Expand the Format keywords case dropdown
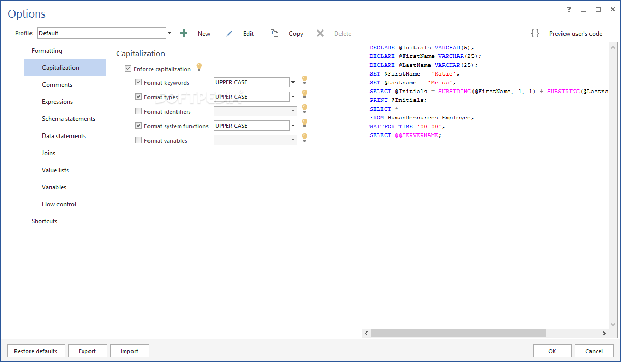This screenshot has width=621, height=362. tap(293, 82)
